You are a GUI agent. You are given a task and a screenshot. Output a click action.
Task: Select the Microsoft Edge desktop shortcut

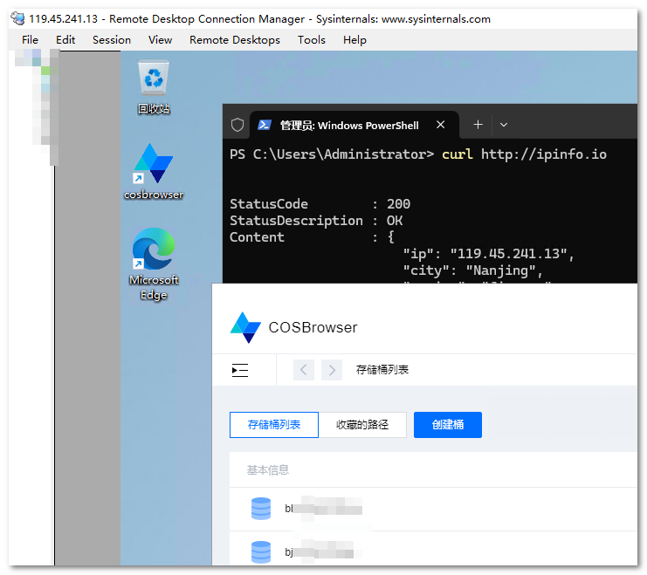click(154, 264)
